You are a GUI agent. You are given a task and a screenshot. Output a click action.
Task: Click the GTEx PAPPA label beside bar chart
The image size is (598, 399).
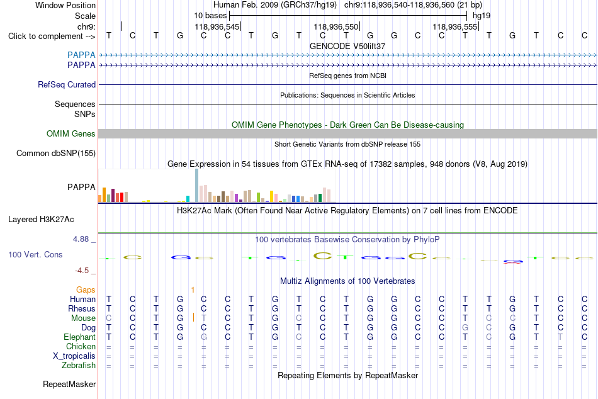[x=82, y=188]
